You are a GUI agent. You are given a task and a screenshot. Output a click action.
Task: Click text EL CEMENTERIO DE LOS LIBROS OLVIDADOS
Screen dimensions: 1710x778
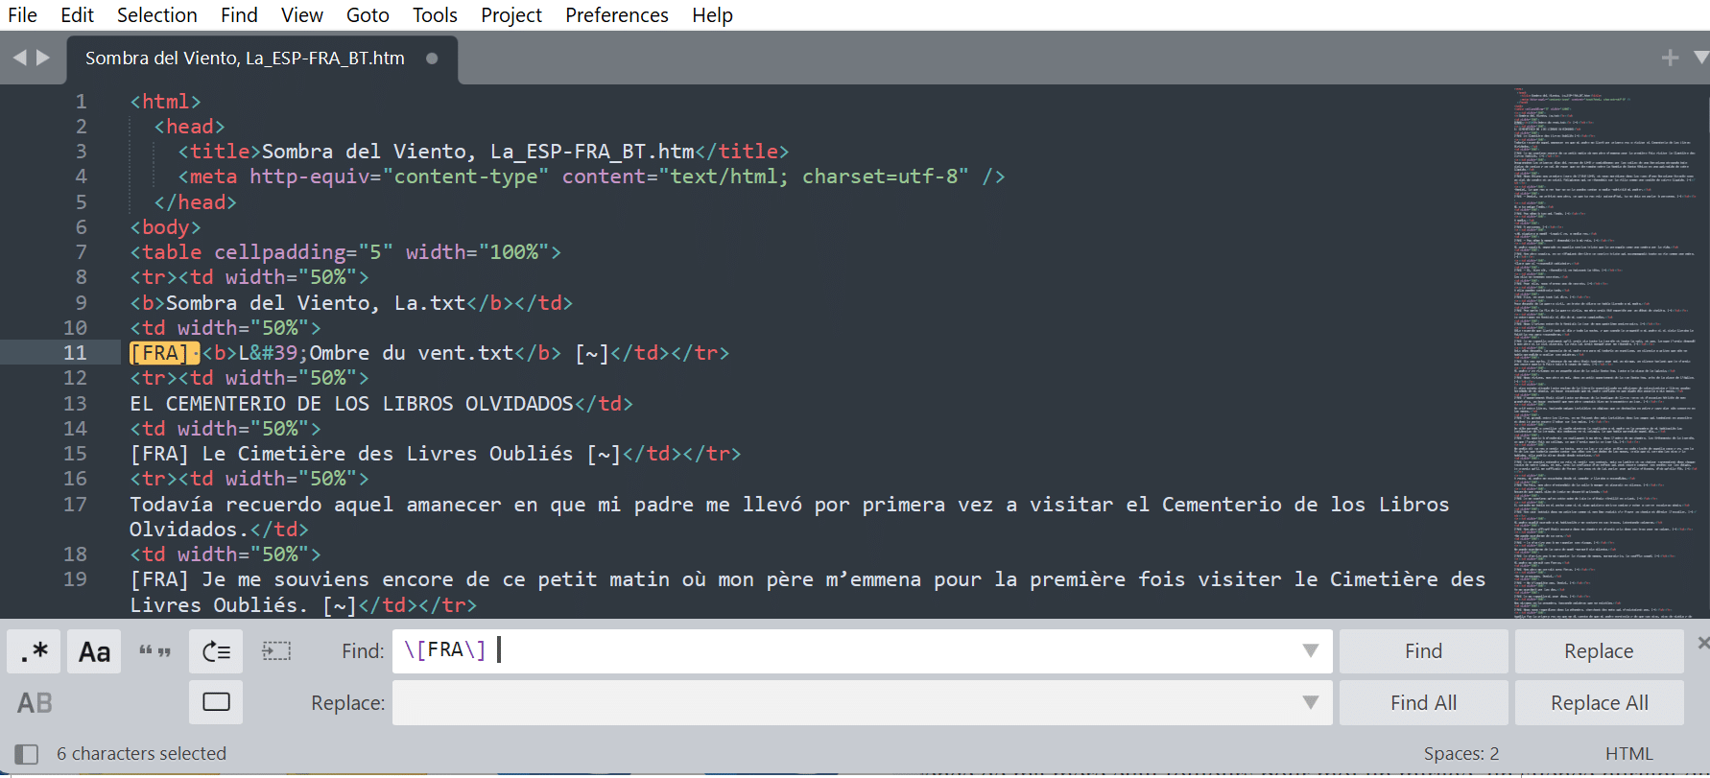click(351, 404)
